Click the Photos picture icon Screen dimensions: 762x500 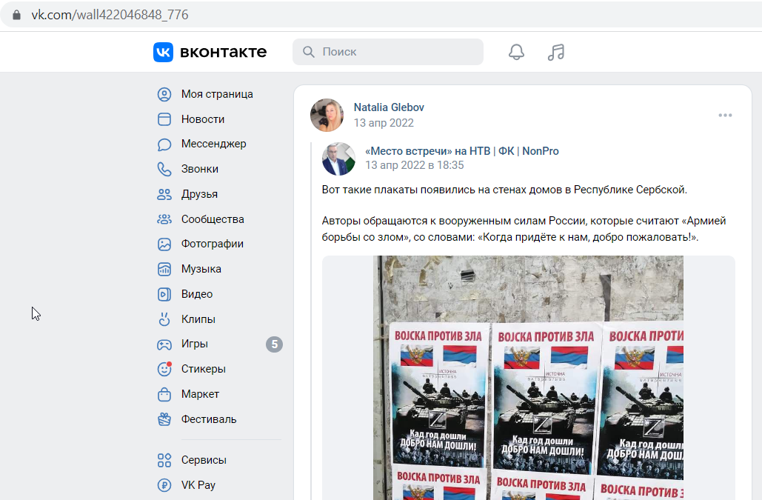[164, 244]
